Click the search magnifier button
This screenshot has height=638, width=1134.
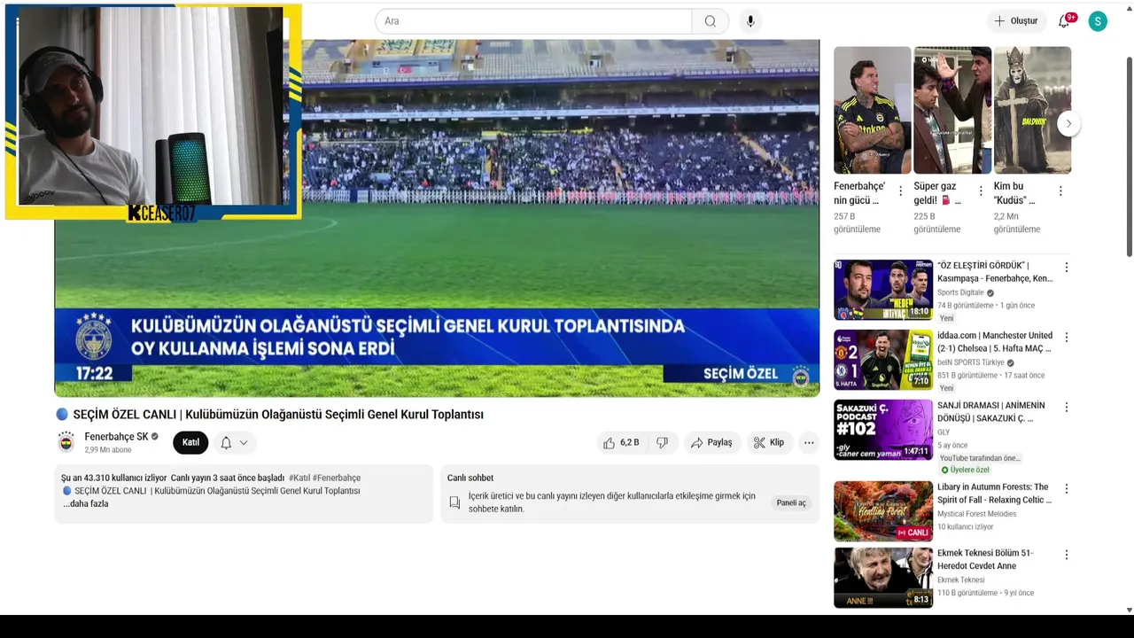point(711,21)
